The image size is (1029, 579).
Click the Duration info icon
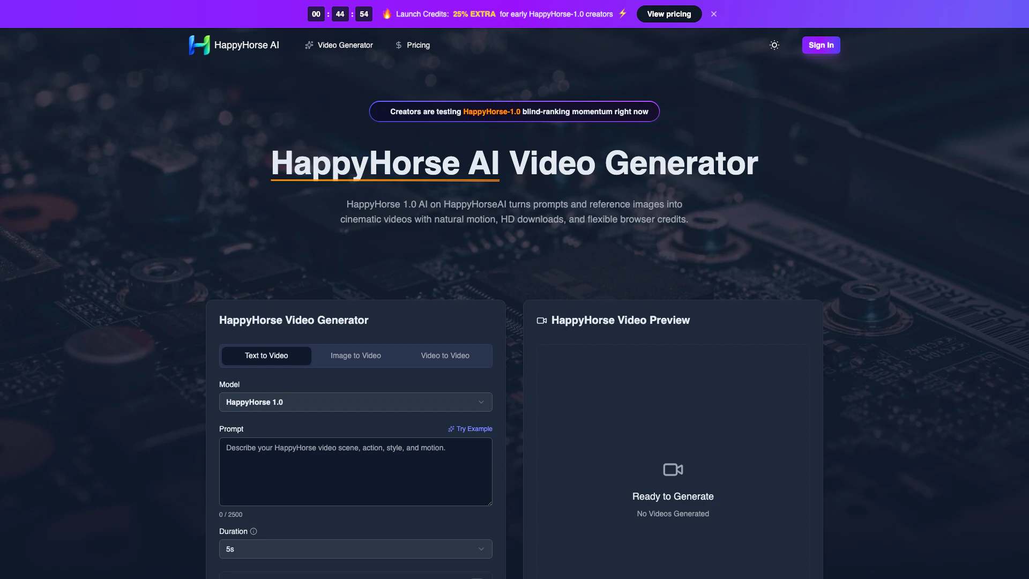253,531
